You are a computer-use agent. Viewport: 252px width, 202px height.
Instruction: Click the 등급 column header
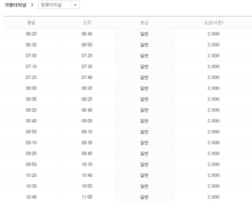[x=144, y=22]
